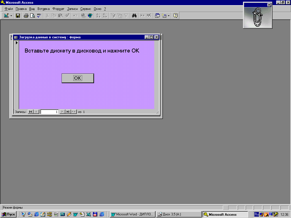Maximize the Загрузка данных form window
Viewport: 291px width, 218px height.
tap(151, 37)
